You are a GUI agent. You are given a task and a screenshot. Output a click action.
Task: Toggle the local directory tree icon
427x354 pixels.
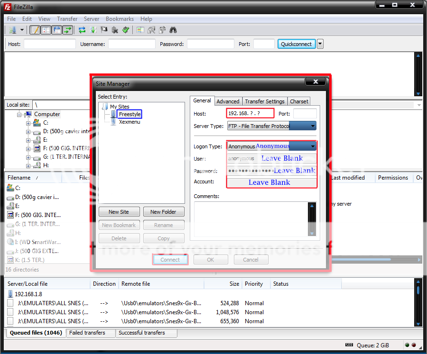click(46, 30)
